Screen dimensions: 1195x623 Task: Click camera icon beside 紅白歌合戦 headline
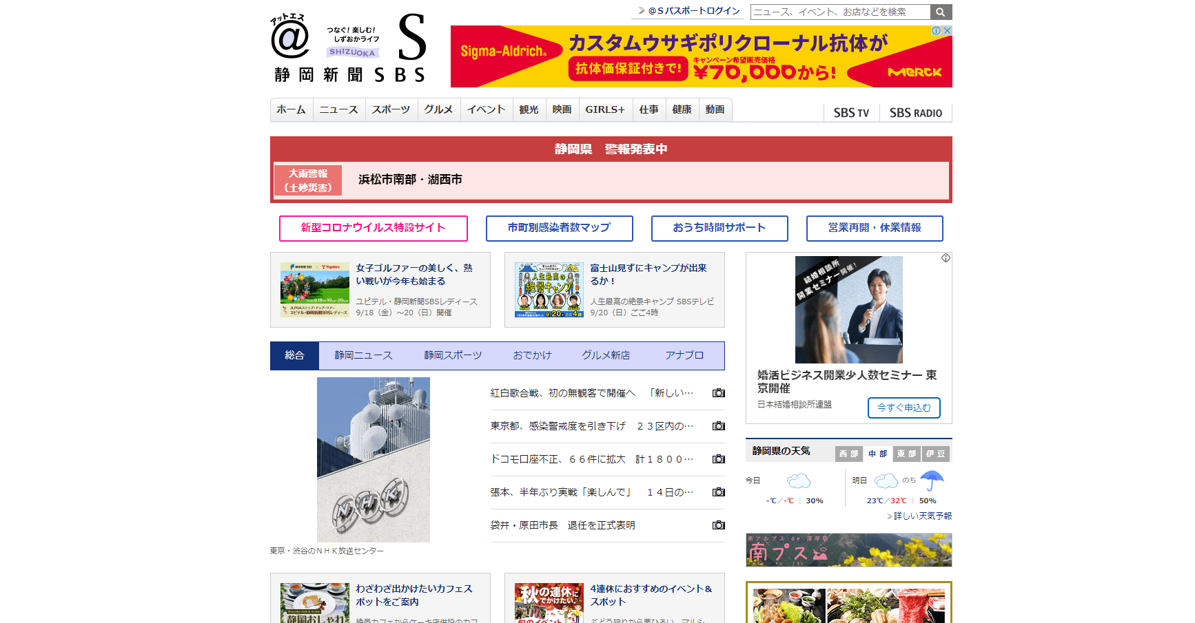tap(719, 393)
